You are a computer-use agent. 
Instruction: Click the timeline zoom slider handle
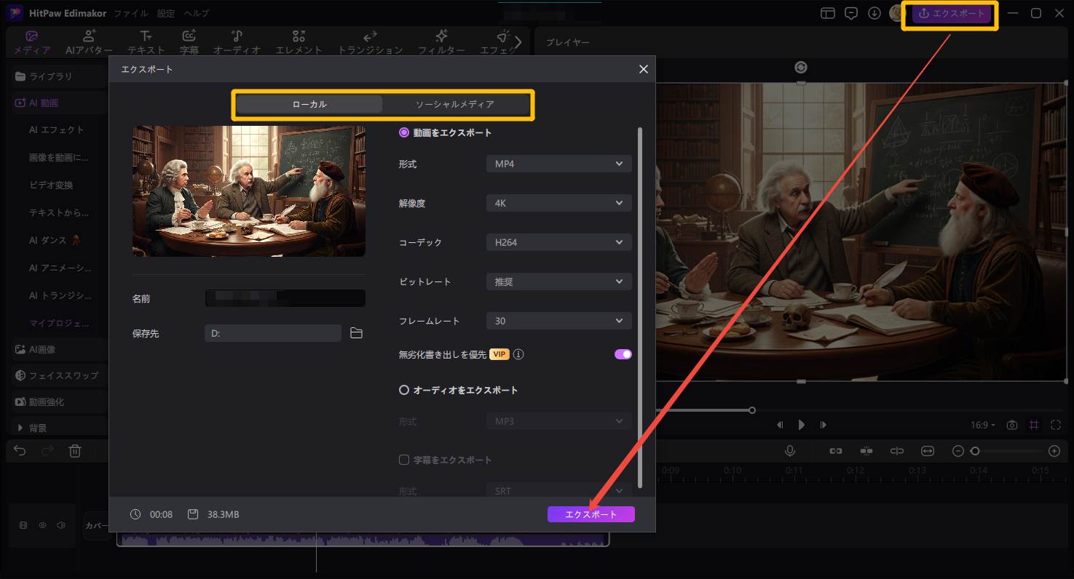pyautogui.click(x=975, y=451)
